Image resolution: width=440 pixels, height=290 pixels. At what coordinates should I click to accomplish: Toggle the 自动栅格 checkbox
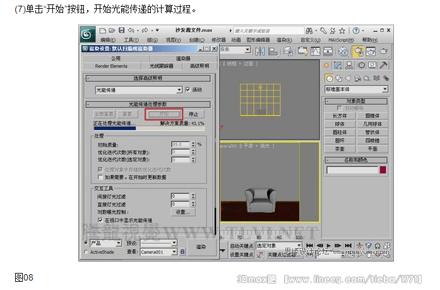[339, 108]
